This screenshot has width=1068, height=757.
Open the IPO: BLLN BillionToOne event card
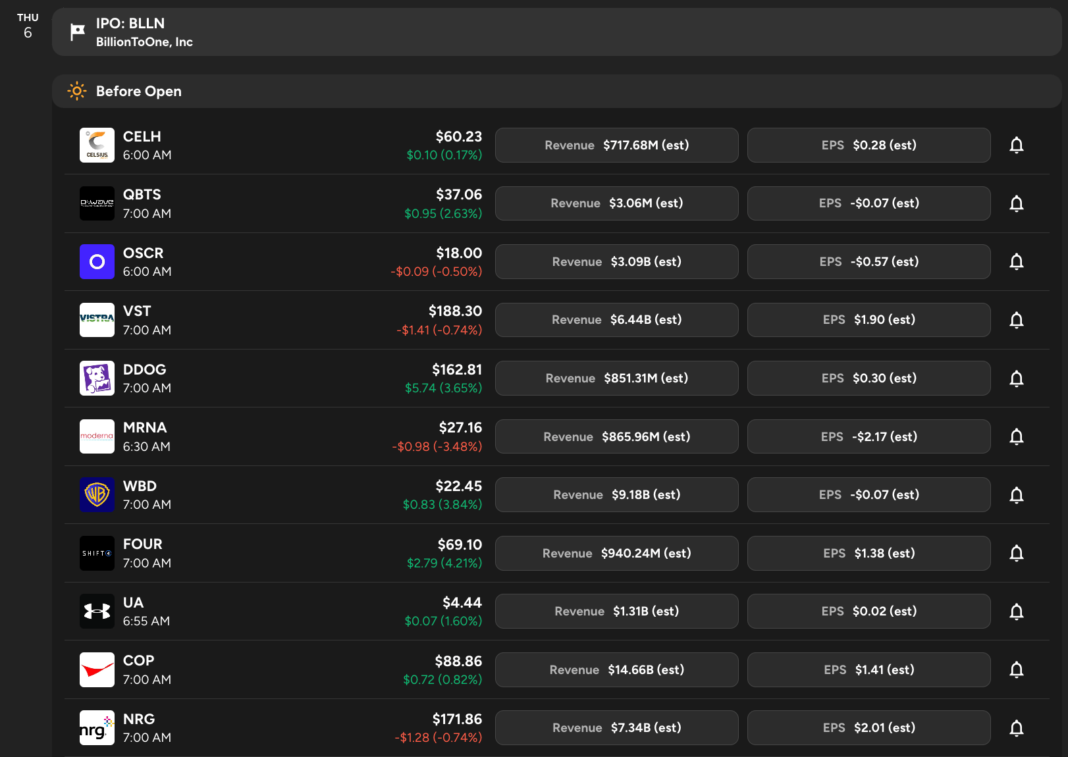(x=556, y=32)
